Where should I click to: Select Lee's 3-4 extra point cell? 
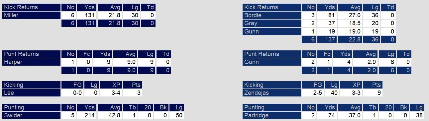point(111,93)
